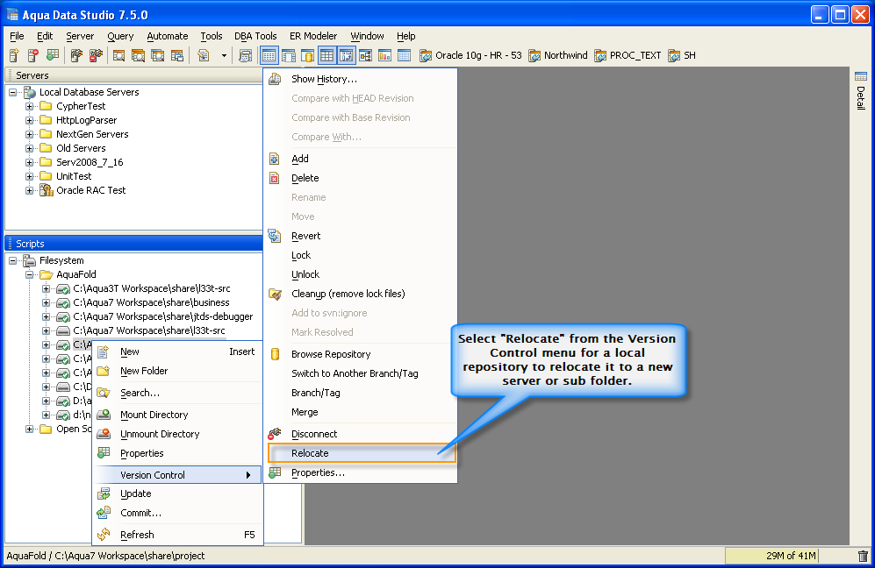Viewport: 875px width, 568px height.
Task: Collapse the Filesystem node
Action: (13, 261)
